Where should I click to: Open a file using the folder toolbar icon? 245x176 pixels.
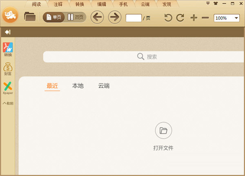(x=30, y=17)
